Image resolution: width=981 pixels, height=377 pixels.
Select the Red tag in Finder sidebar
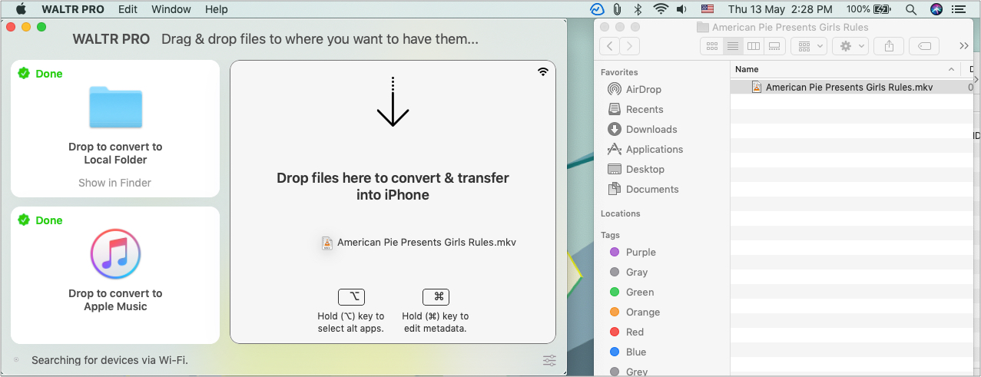tap(635, 332)
